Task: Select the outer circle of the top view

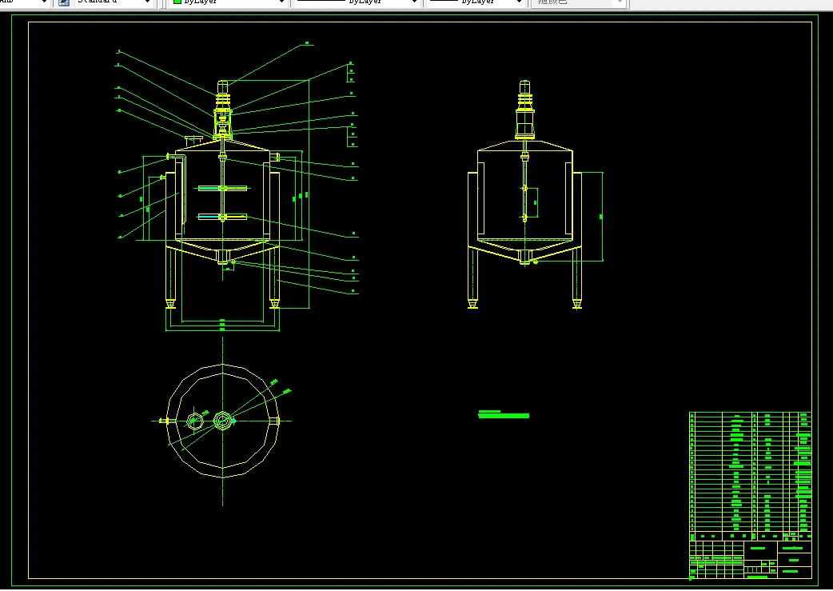Action: (x=222, y=421)
